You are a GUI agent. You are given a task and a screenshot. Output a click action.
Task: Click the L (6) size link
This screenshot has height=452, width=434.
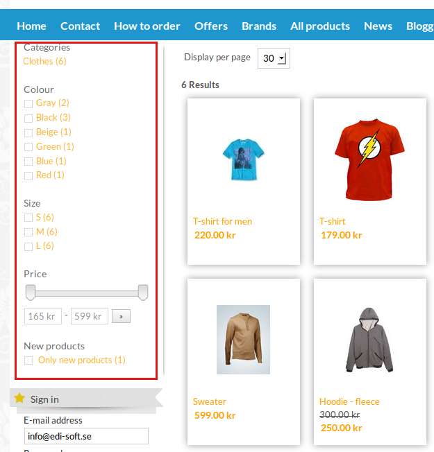[x=45, y=245]
